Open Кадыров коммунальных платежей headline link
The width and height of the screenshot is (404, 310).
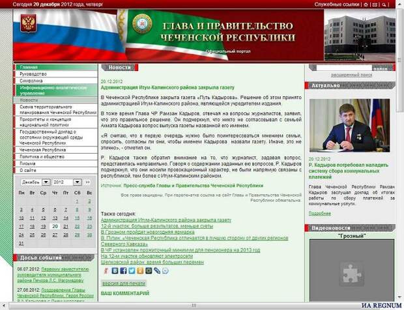(349, 171)
